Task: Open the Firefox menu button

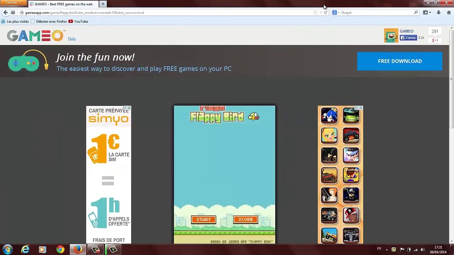Action: click(13, 3)
